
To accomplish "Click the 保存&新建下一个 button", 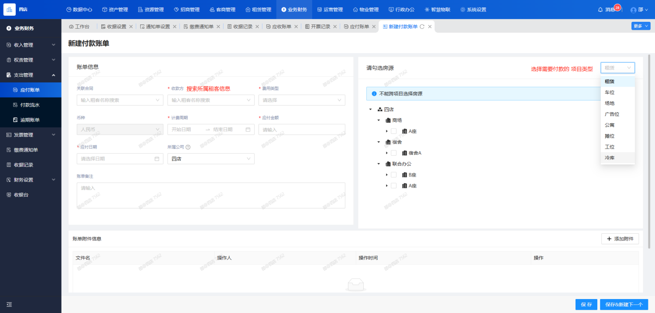I will [624, 304].
